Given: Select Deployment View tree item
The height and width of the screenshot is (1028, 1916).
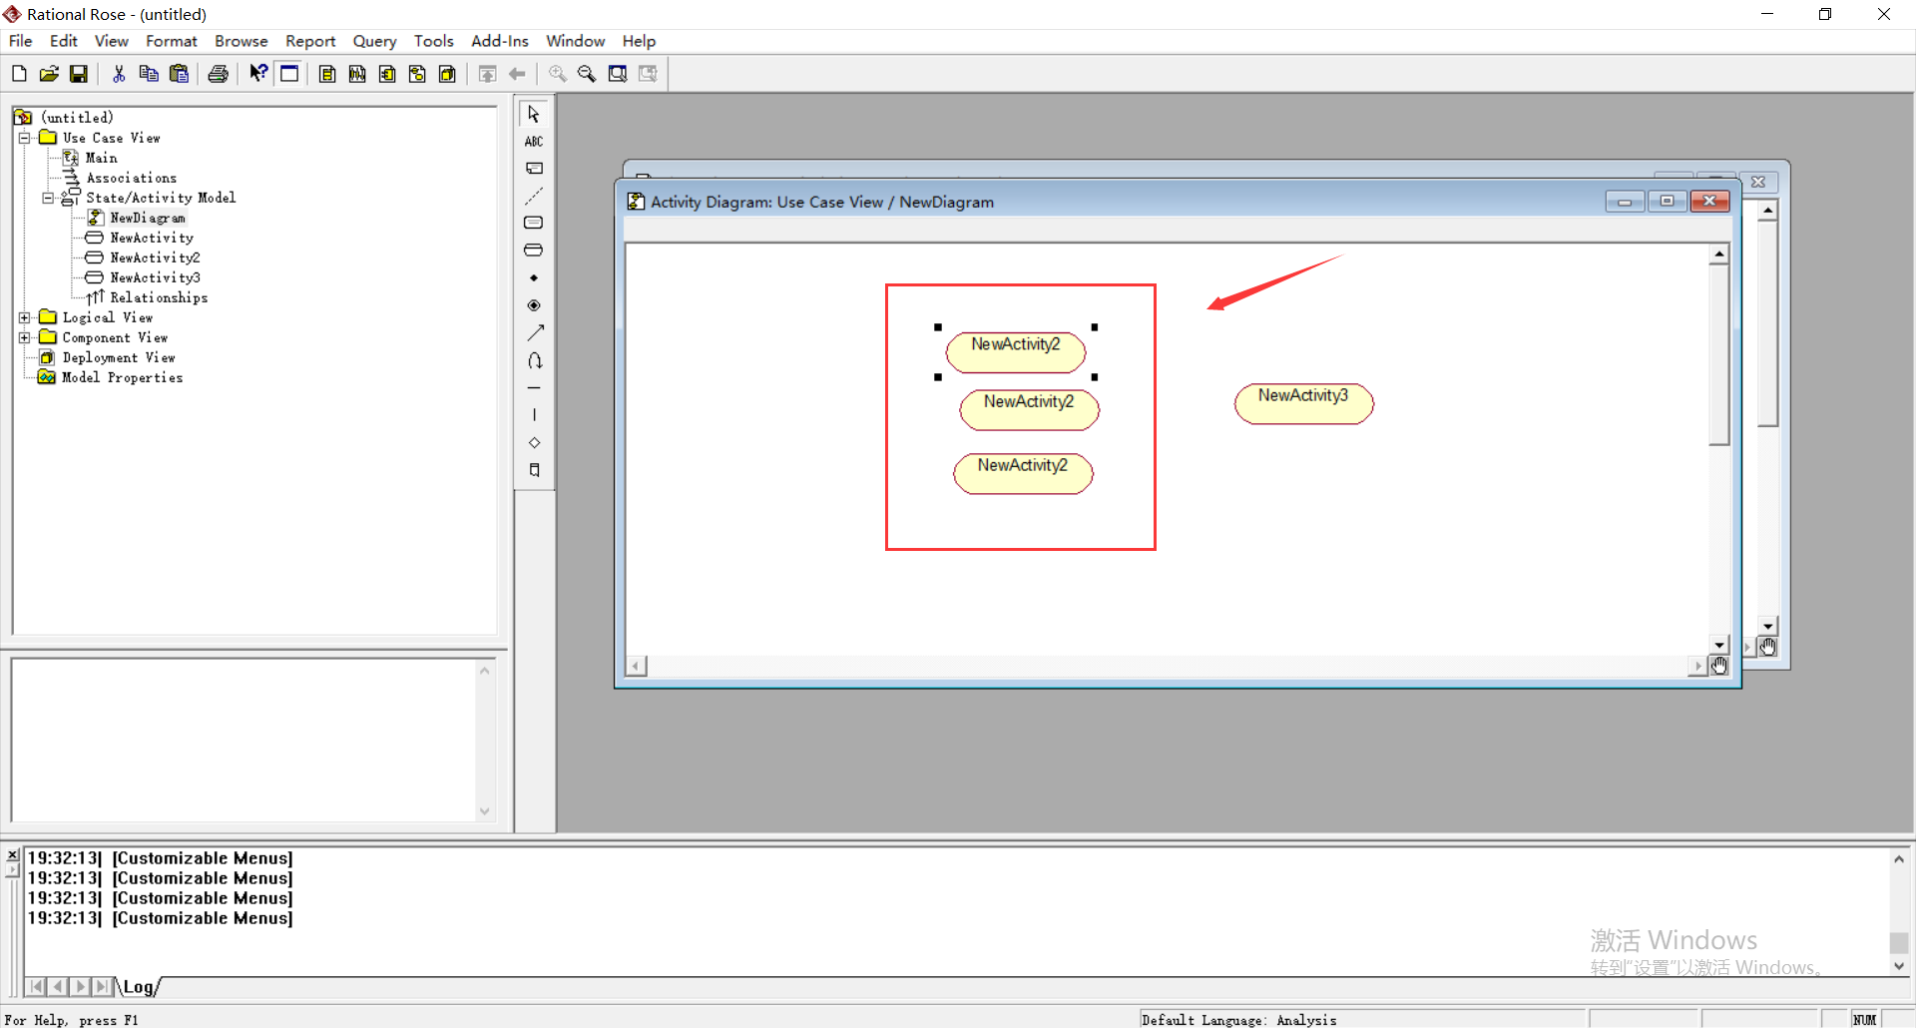Looking at the screenshot, I should (x=119, y=357).
